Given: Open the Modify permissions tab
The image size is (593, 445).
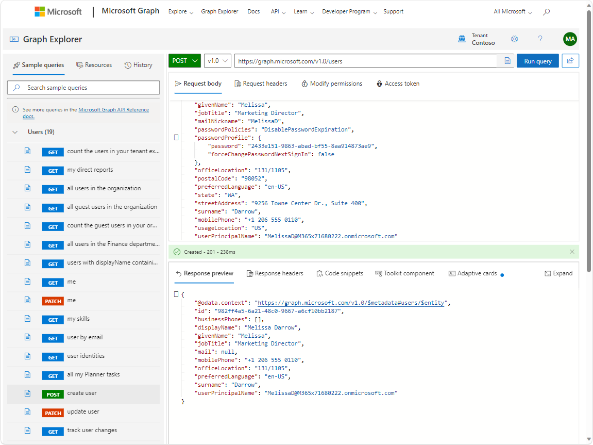Looking at the screenshot, I should pos(332,84).
